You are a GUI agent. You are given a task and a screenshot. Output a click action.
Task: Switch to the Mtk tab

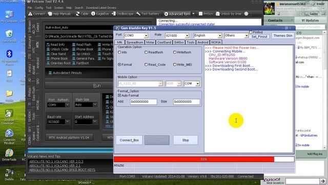pyautogui.click(x=119, y=42)
